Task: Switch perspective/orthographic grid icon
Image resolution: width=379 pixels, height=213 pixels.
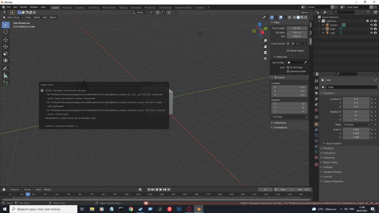Action: click(x=265, y=58)
